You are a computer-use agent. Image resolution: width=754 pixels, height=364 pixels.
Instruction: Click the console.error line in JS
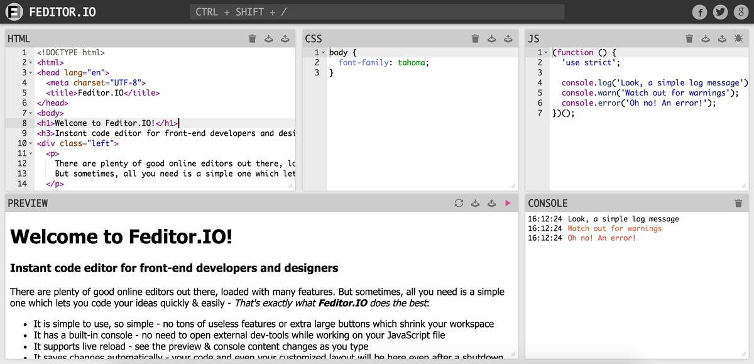639,103
